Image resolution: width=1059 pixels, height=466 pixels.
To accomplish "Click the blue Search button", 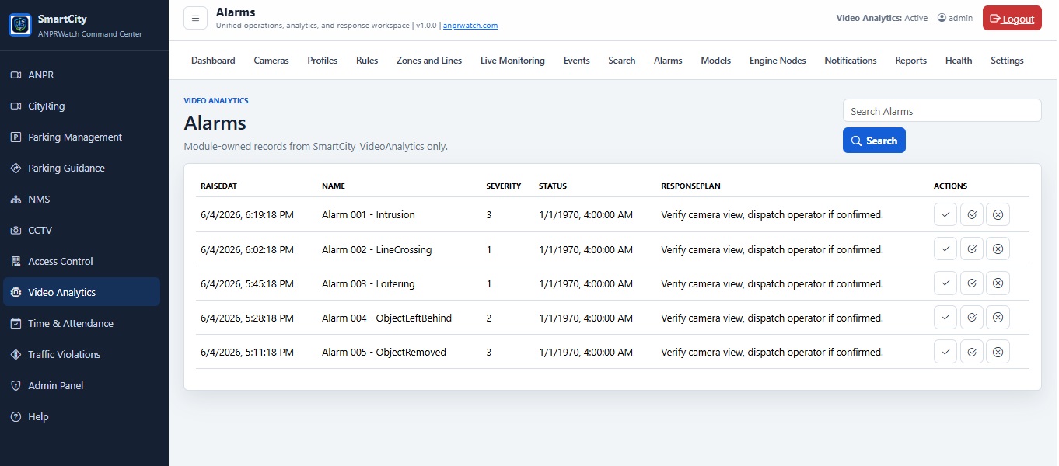I will click(x=874, y=141).
